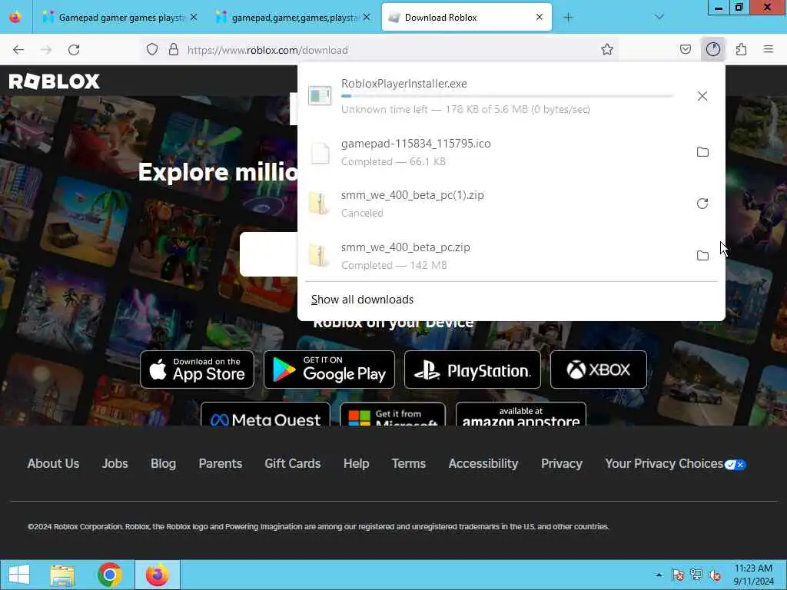Click the Roblox logo

(x=55, y=81)
